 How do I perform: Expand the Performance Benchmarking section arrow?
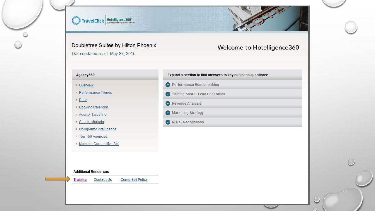tap(168, 85)
